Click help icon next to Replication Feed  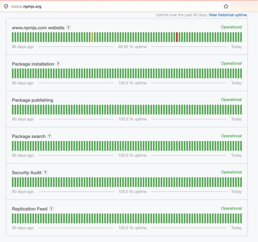click(51, 209)
